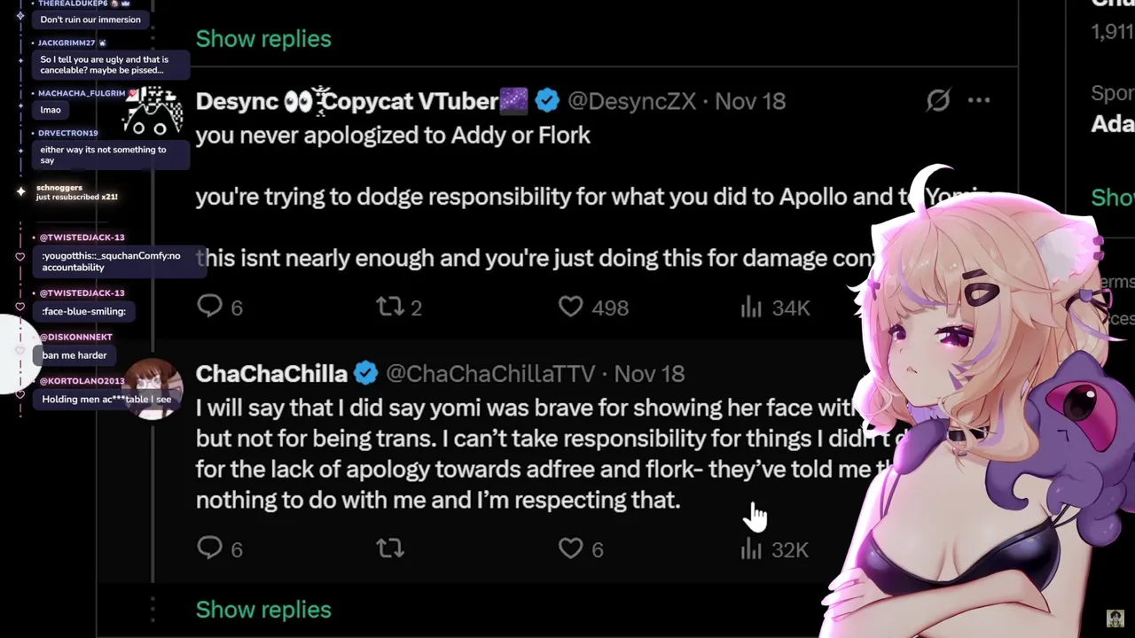Expand top Show replies link
This screenshot has height=638, width=1135.
pos(263,39)
